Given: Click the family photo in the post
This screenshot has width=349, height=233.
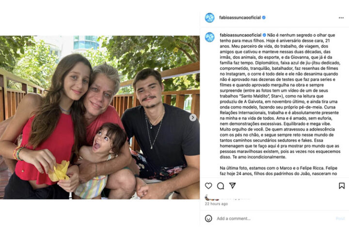Looking at the screenshot, I should point(100,117).
